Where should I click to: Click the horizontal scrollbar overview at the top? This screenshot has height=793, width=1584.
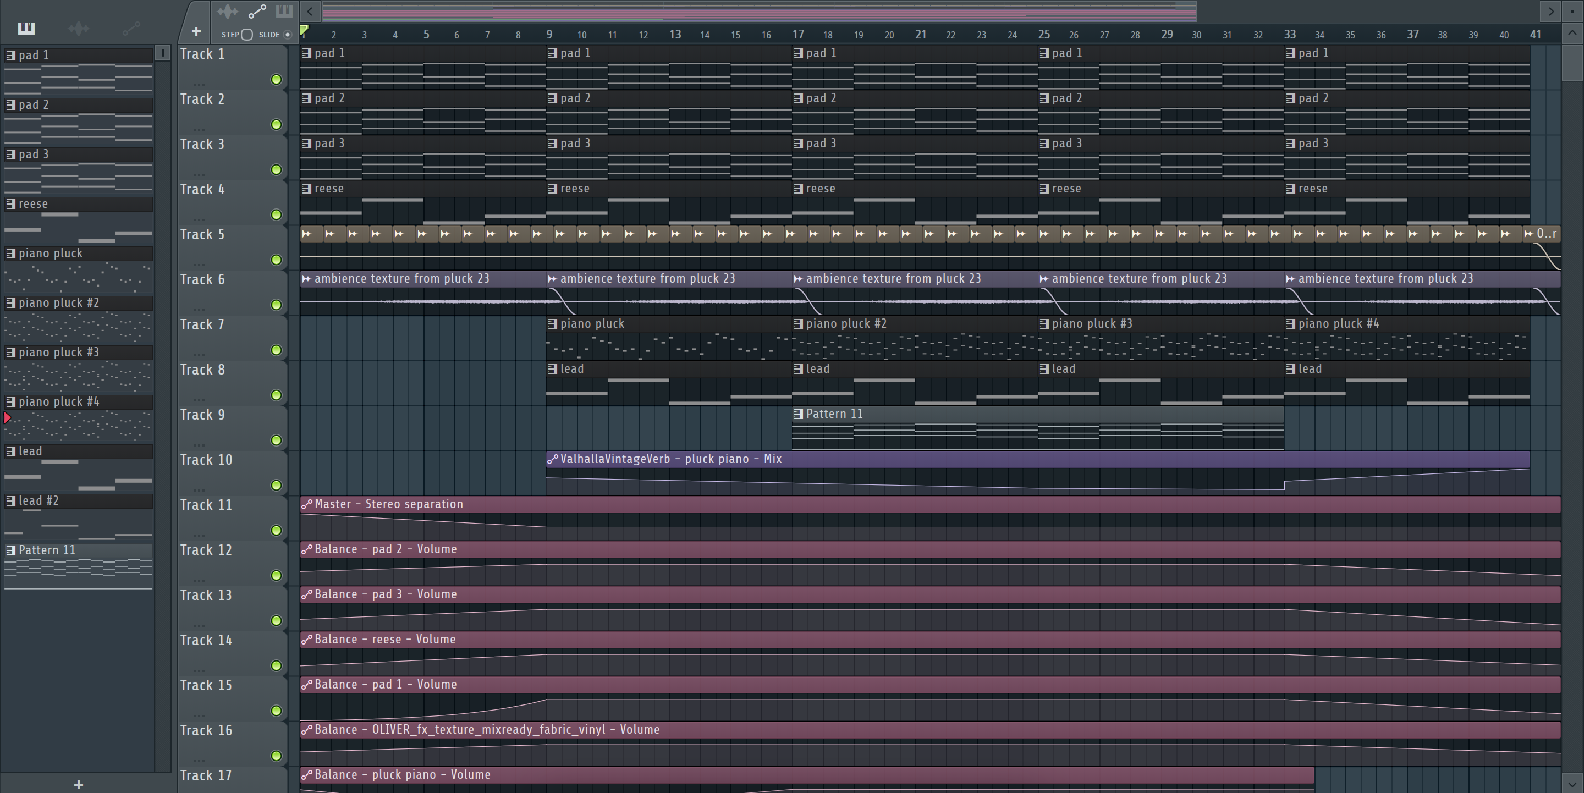(759, 11)
